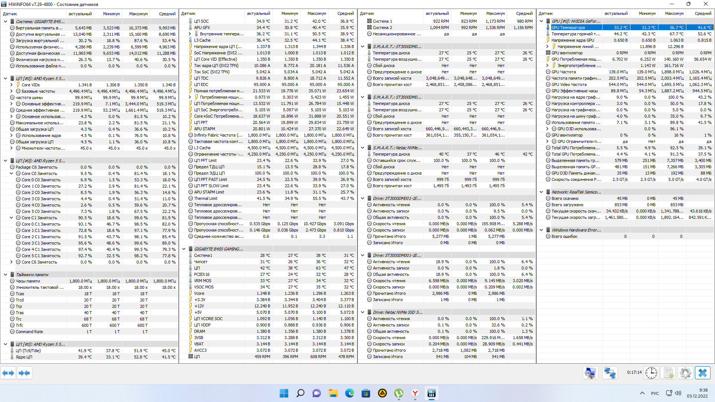715x402 pixels.
Task: Click the fan icon beside GPU вентилятор 0 RPM
Action: pyautogui.click(x=548, y=53)
